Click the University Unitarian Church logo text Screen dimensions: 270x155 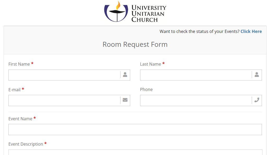[x=149, y=14]
